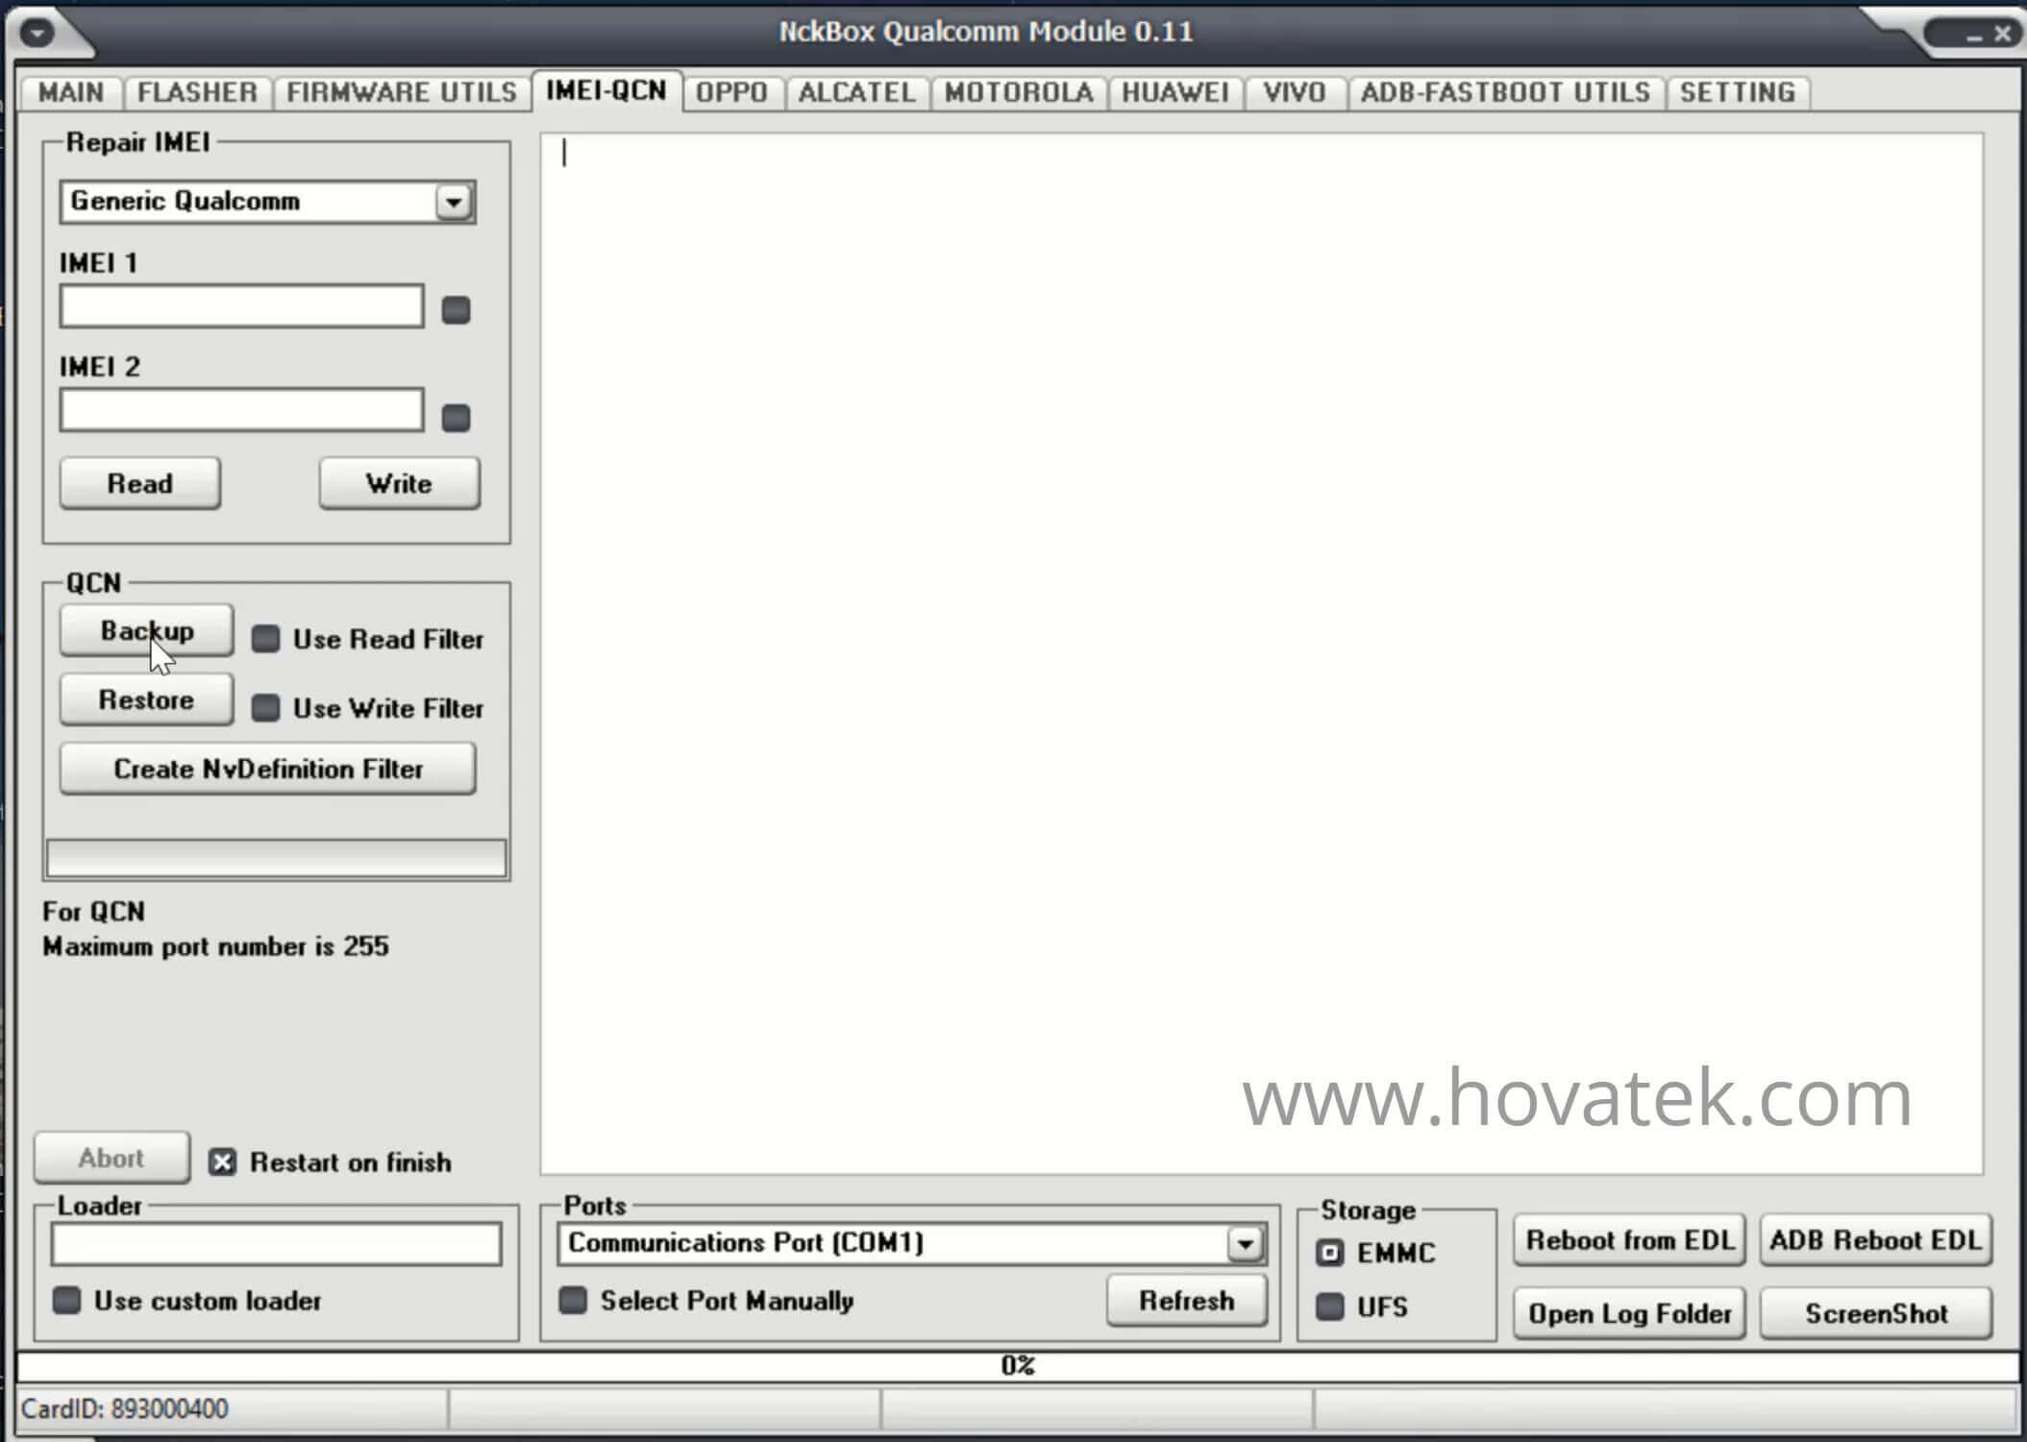The height and width of the screenshot is (1442, 2027).
Task: Enable Use Write Filter checkbox
Action: tap(265, 708)
